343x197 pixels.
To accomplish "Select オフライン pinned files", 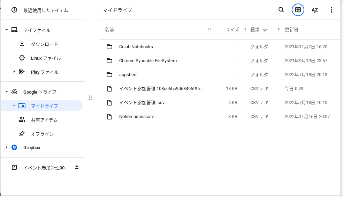I will 42,134.
